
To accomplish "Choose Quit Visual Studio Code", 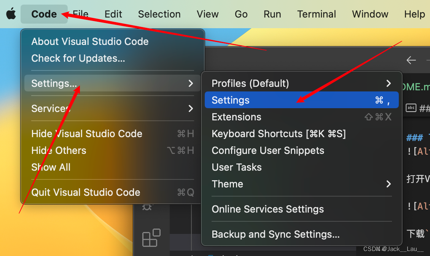I will tap(112, 192).
